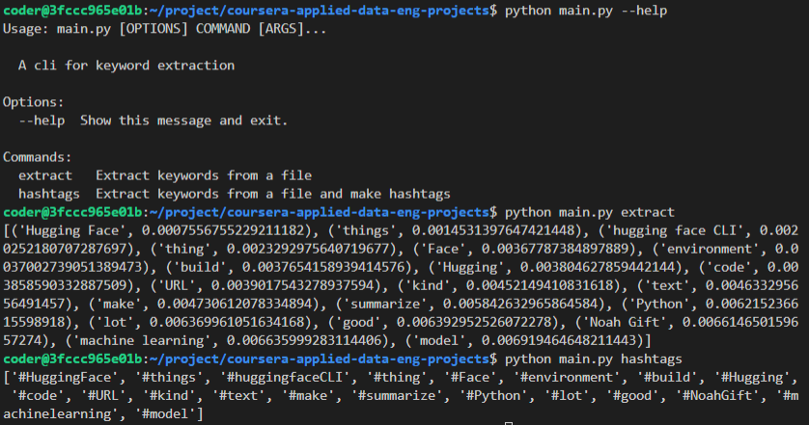Click '#huggingfaceCLI' hashtag in output
This screenshot has width=809, height=425.
coord(285,378)
